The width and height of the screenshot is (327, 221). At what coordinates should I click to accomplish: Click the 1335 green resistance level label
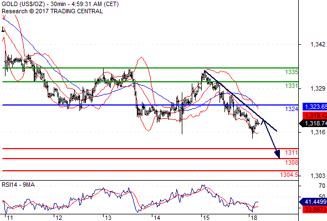click(292, 72)
